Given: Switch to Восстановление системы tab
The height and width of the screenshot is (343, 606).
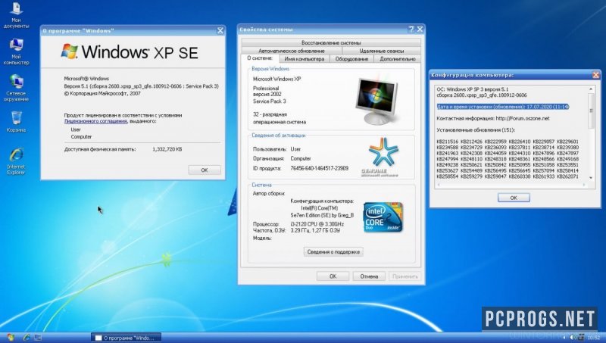Looking at the screenshot, I should [x=331, y=43].
